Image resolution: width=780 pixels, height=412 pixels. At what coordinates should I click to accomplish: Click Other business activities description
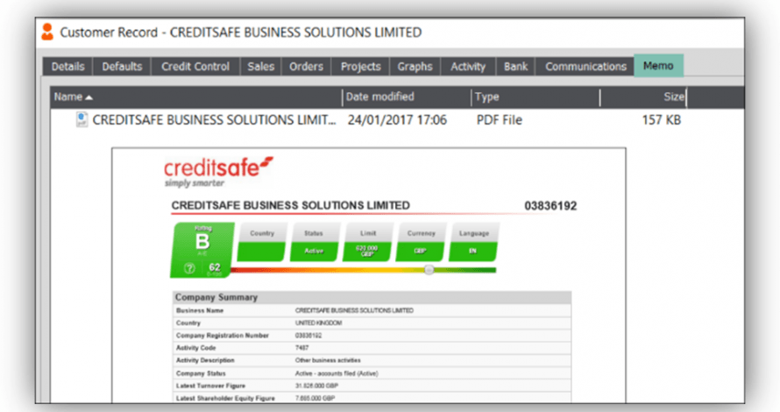pos(328,360)
